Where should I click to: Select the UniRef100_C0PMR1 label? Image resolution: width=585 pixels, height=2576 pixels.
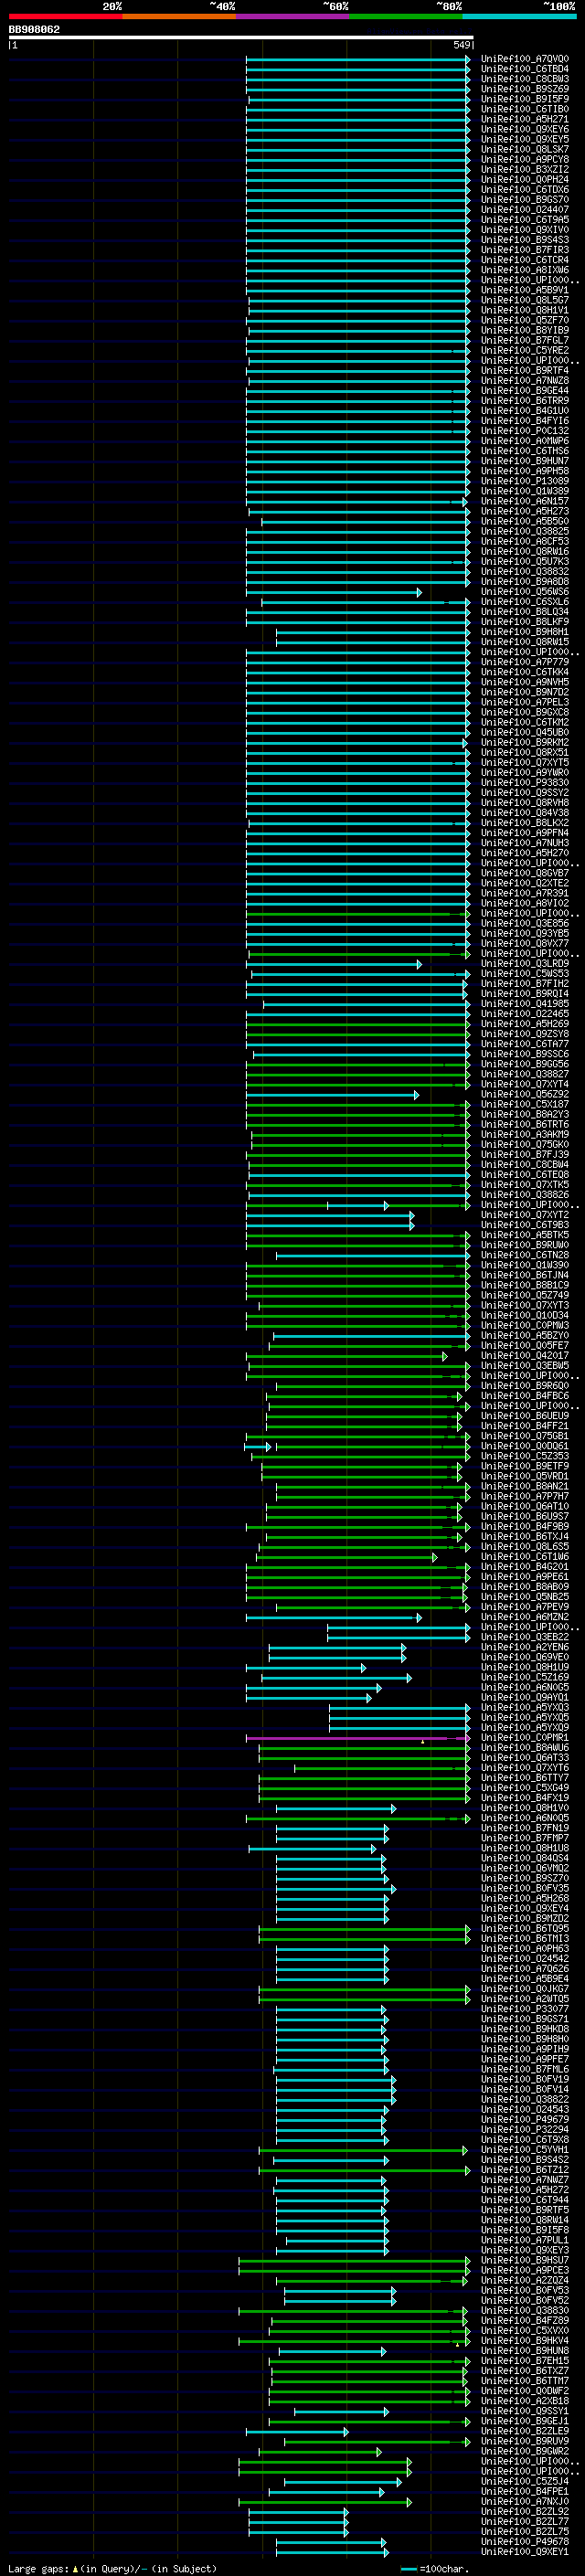(x=524, y=1738)
